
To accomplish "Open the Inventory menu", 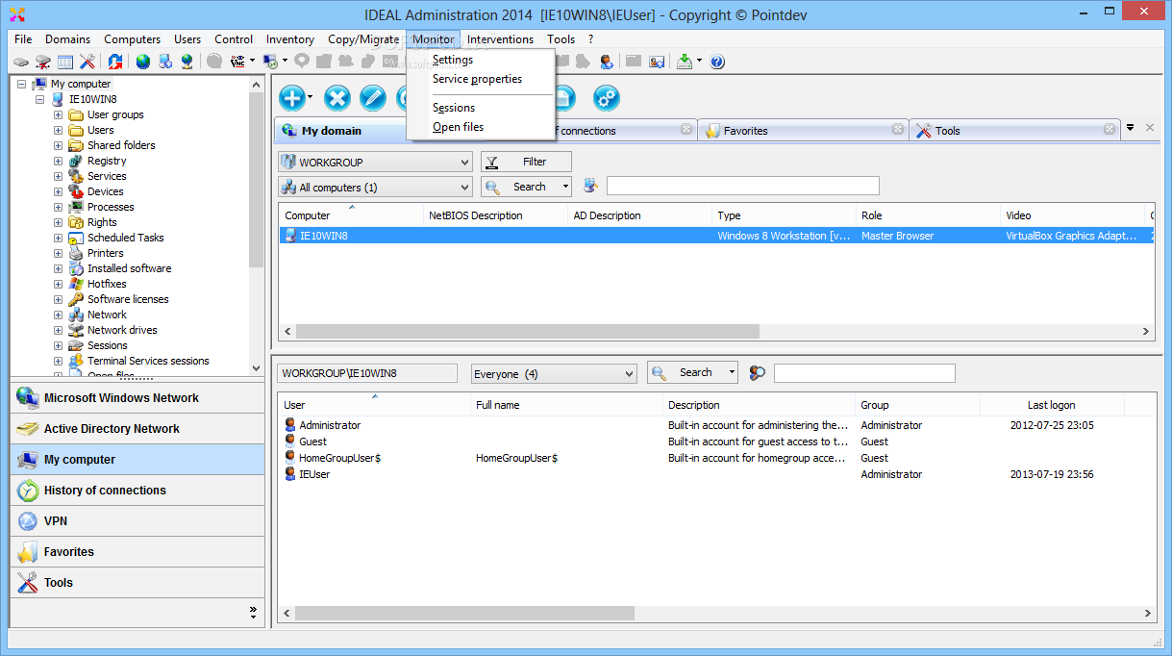I will pyautogui.click(x=290, y=39).
